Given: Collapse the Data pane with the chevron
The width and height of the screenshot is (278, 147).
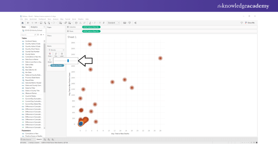Looking at the screenshot, I should point(44,27).
